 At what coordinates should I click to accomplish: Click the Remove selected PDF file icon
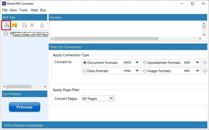(24, 25)
